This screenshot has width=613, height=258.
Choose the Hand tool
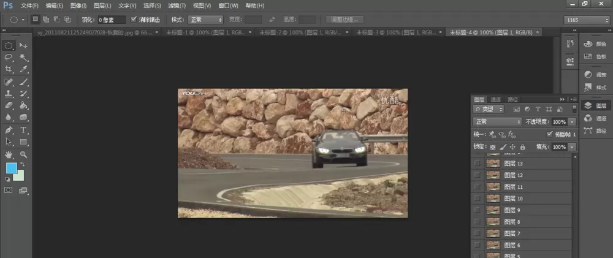point(8,154)
